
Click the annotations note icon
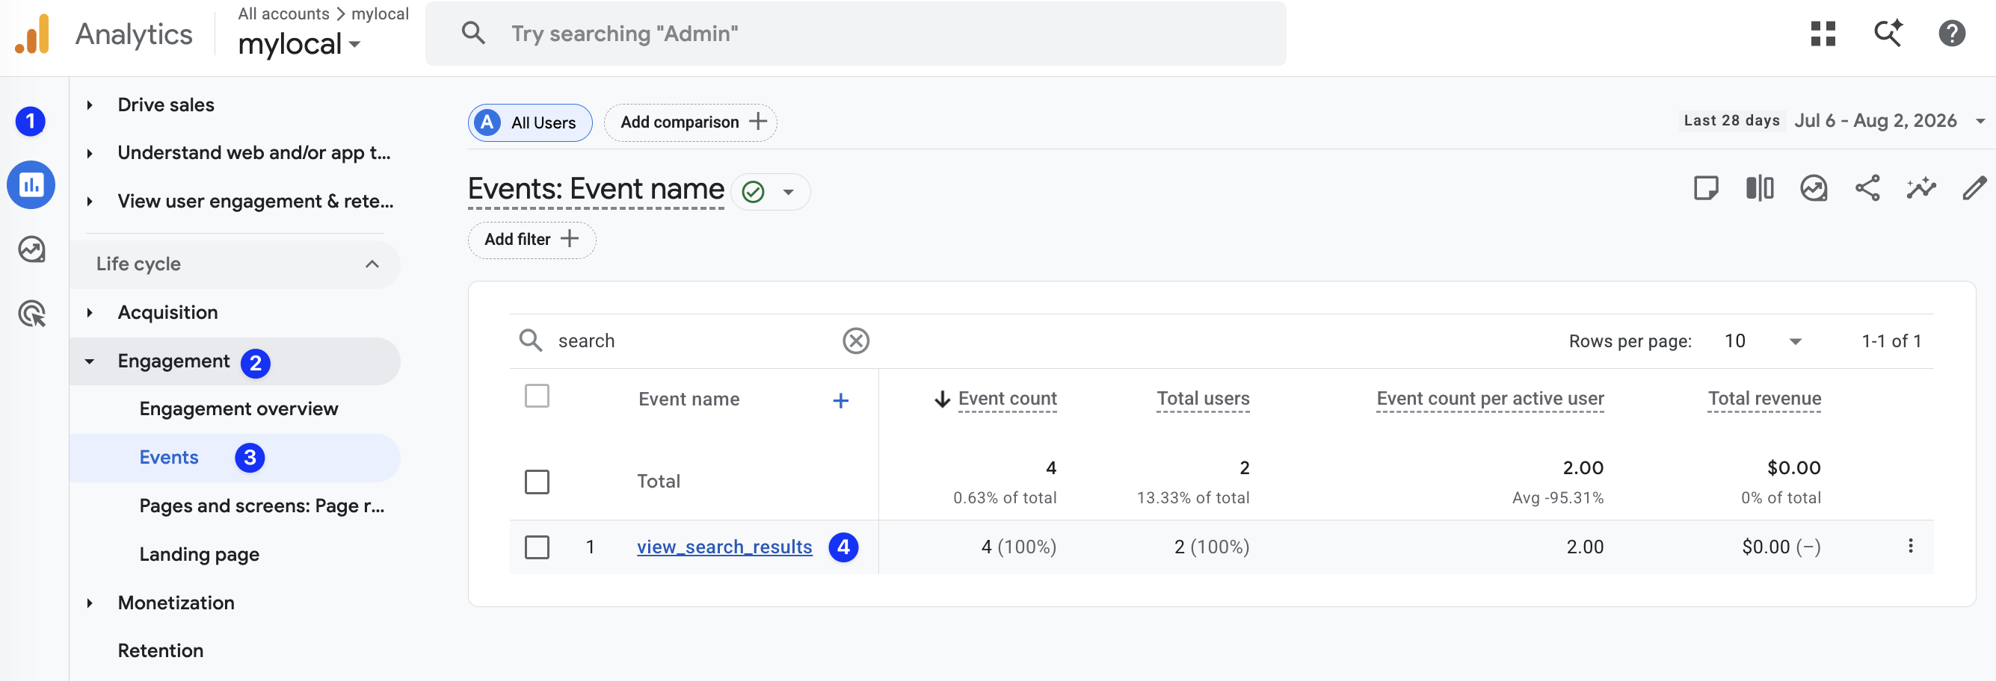(x=1705, y=188)
